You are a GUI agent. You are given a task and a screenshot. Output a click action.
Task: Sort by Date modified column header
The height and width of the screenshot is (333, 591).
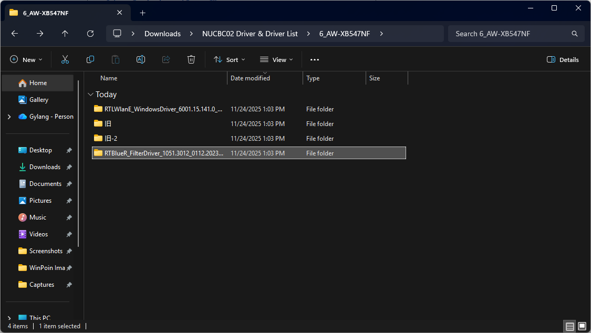251,78
